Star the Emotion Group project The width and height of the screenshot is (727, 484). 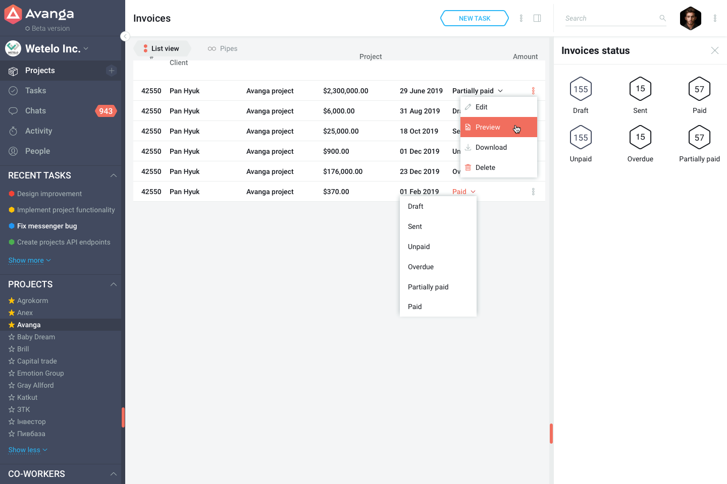point(12,373)
